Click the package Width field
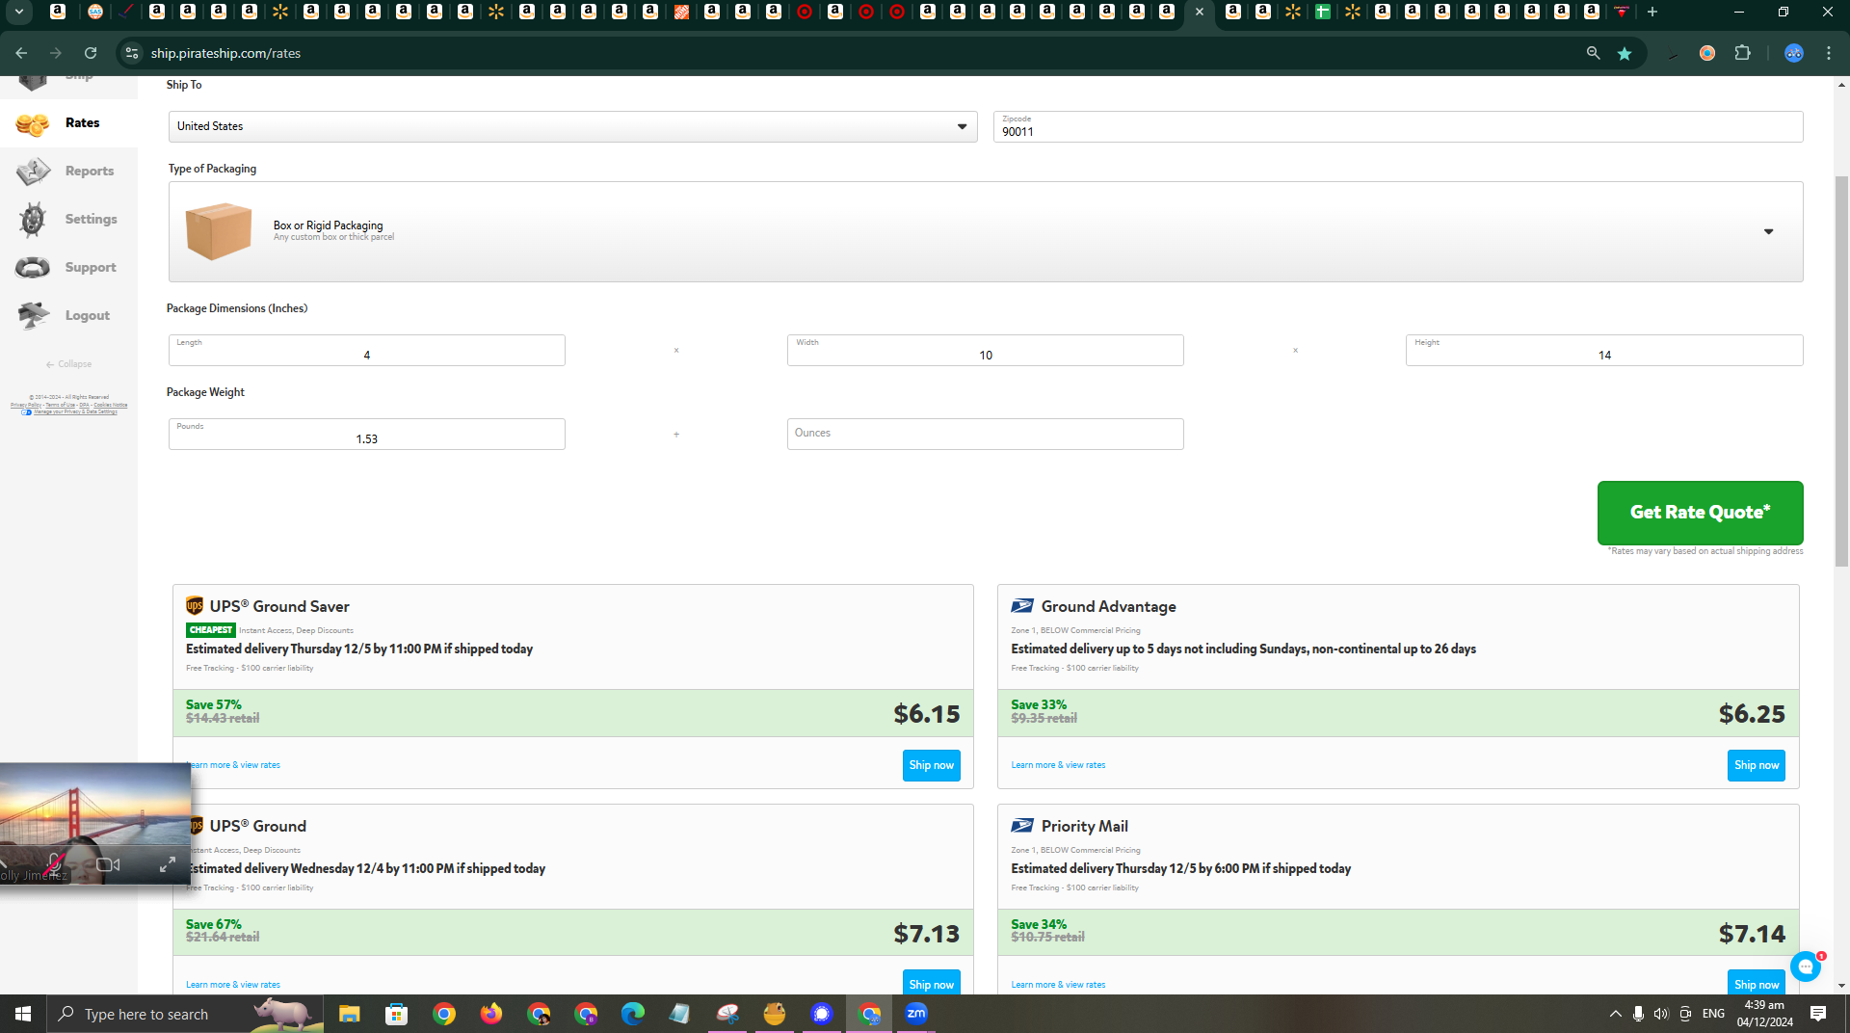The image size is (1850, 1033). (985, 350)
